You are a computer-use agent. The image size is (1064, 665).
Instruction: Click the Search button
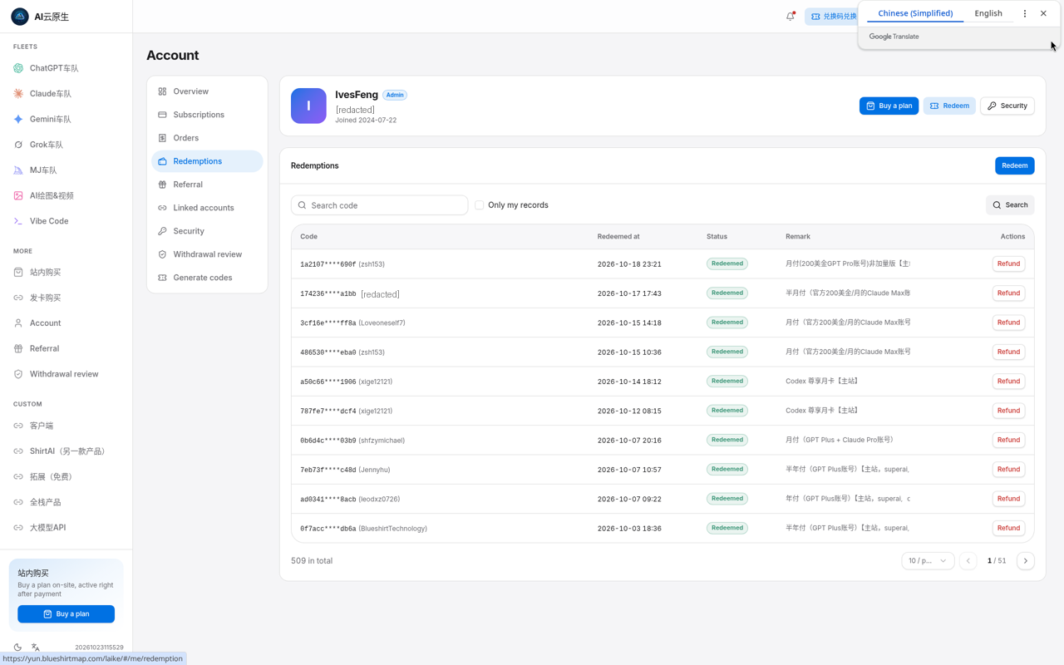tap(1010, 205)
